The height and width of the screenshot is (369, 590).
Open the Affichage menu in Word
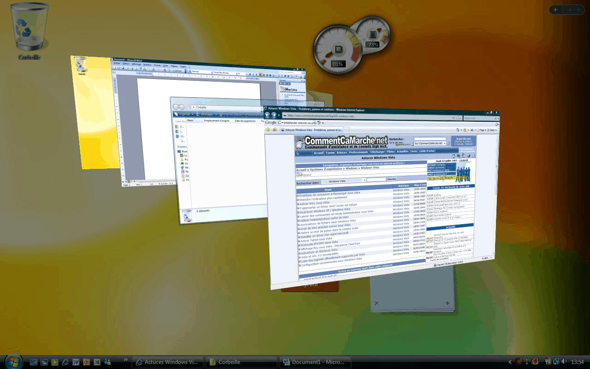pyautogui.click(x=136, y=64)
